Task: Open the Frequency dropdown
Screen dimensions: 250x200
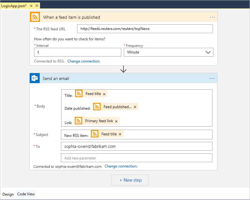Action: (208, 52)
